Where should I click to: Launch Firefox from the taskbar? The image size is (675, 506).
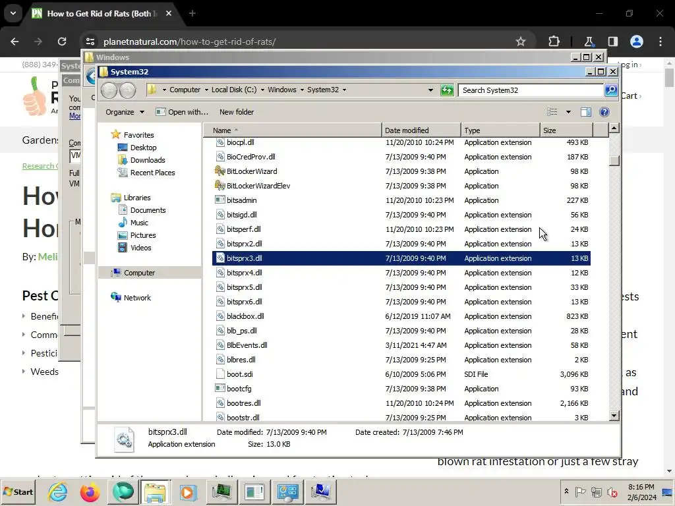(90, 492)
